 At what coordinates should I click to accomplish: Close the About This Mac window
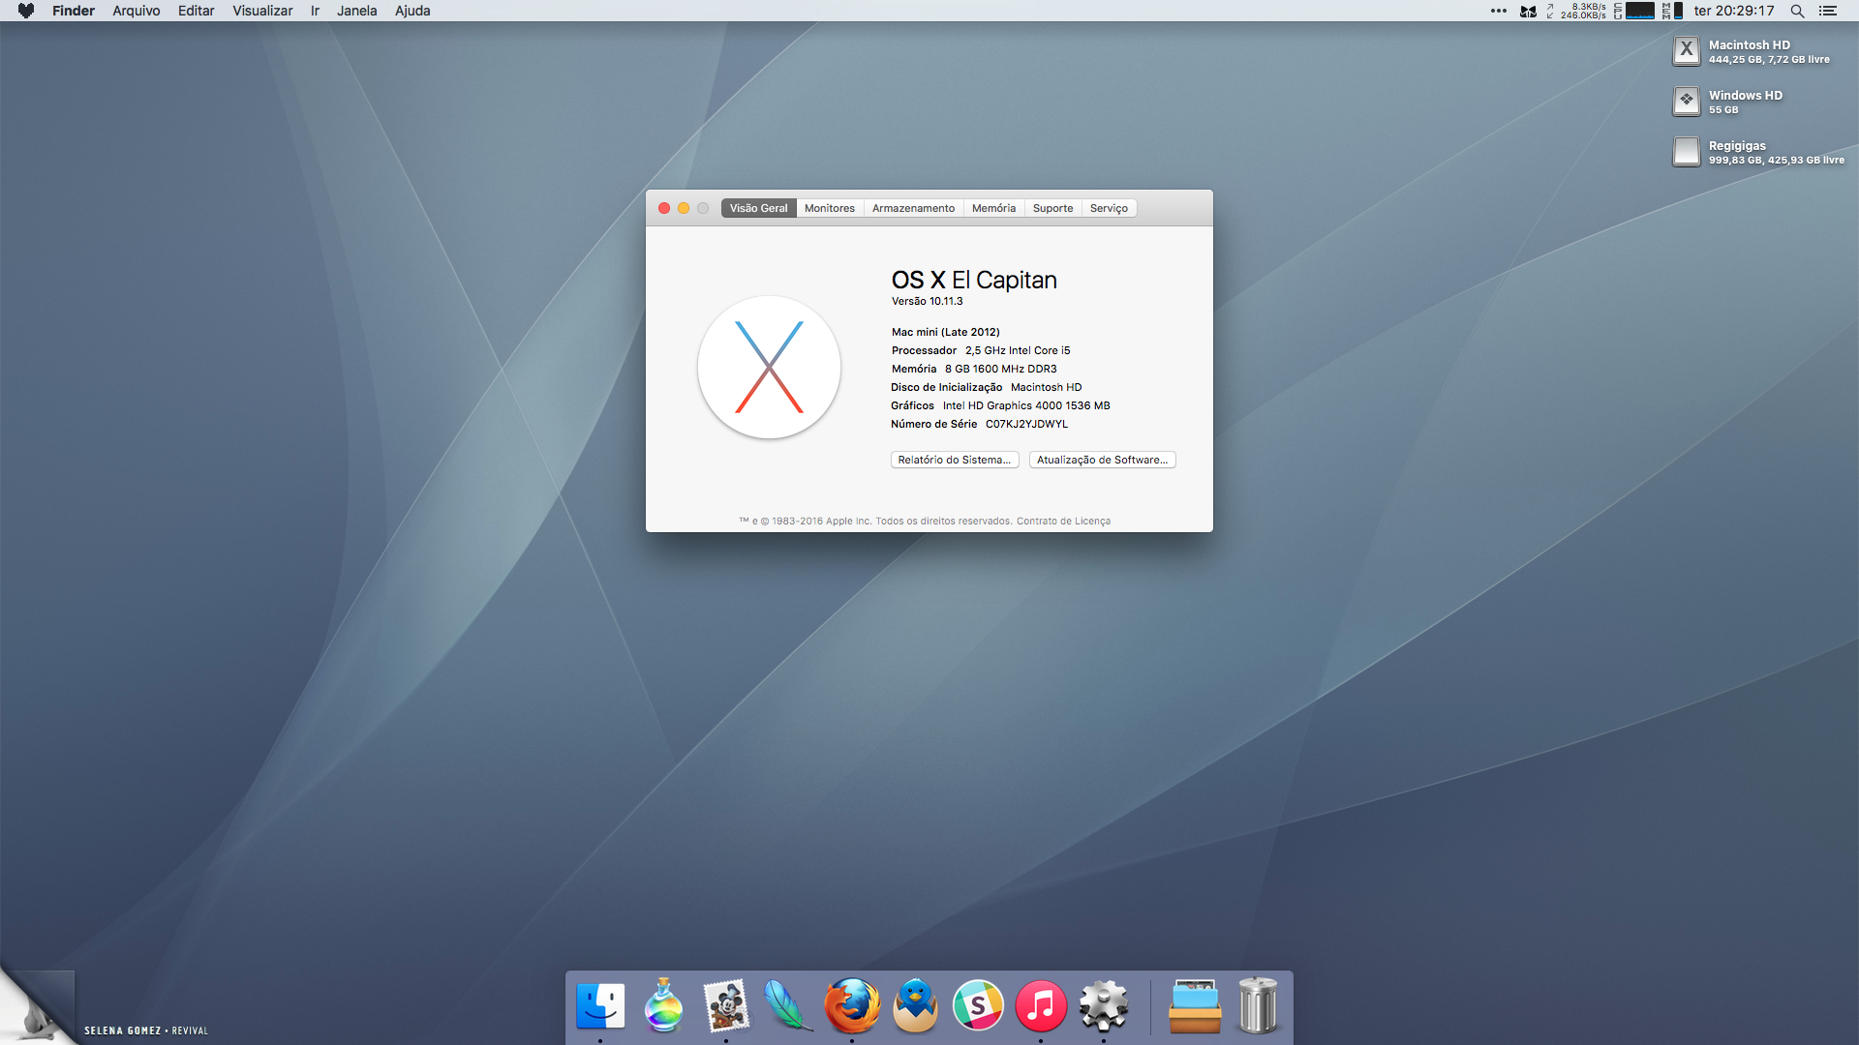(664, 208)
